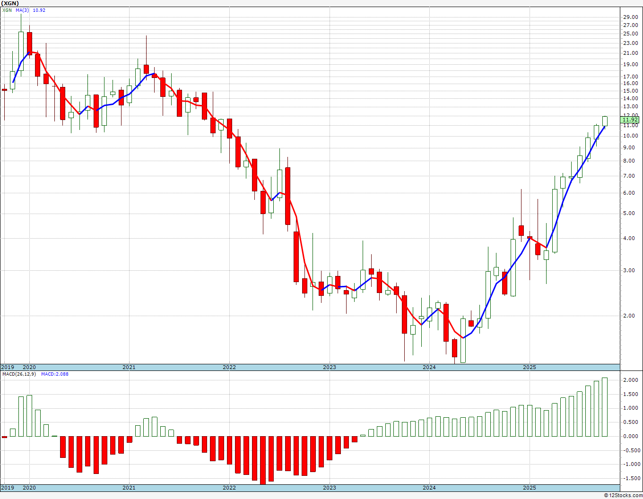Click the tallest green MACD histogram bar
The image size is (643, 499).
pyautogui.click(x=605, y=407)
